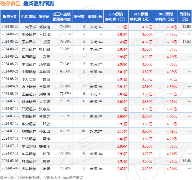Viewport: 192px width, 180px height.
Task: Click researcher name 晏诗雨
Action: 45,71
